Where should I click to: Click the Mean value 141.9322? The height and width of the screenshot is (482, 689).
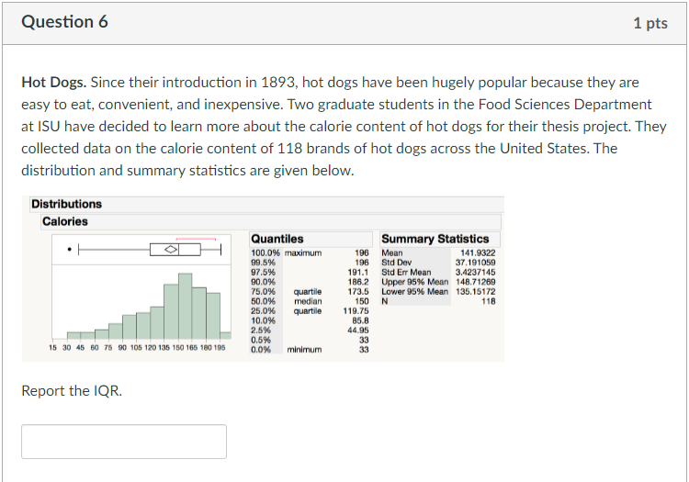coord(478,252)
